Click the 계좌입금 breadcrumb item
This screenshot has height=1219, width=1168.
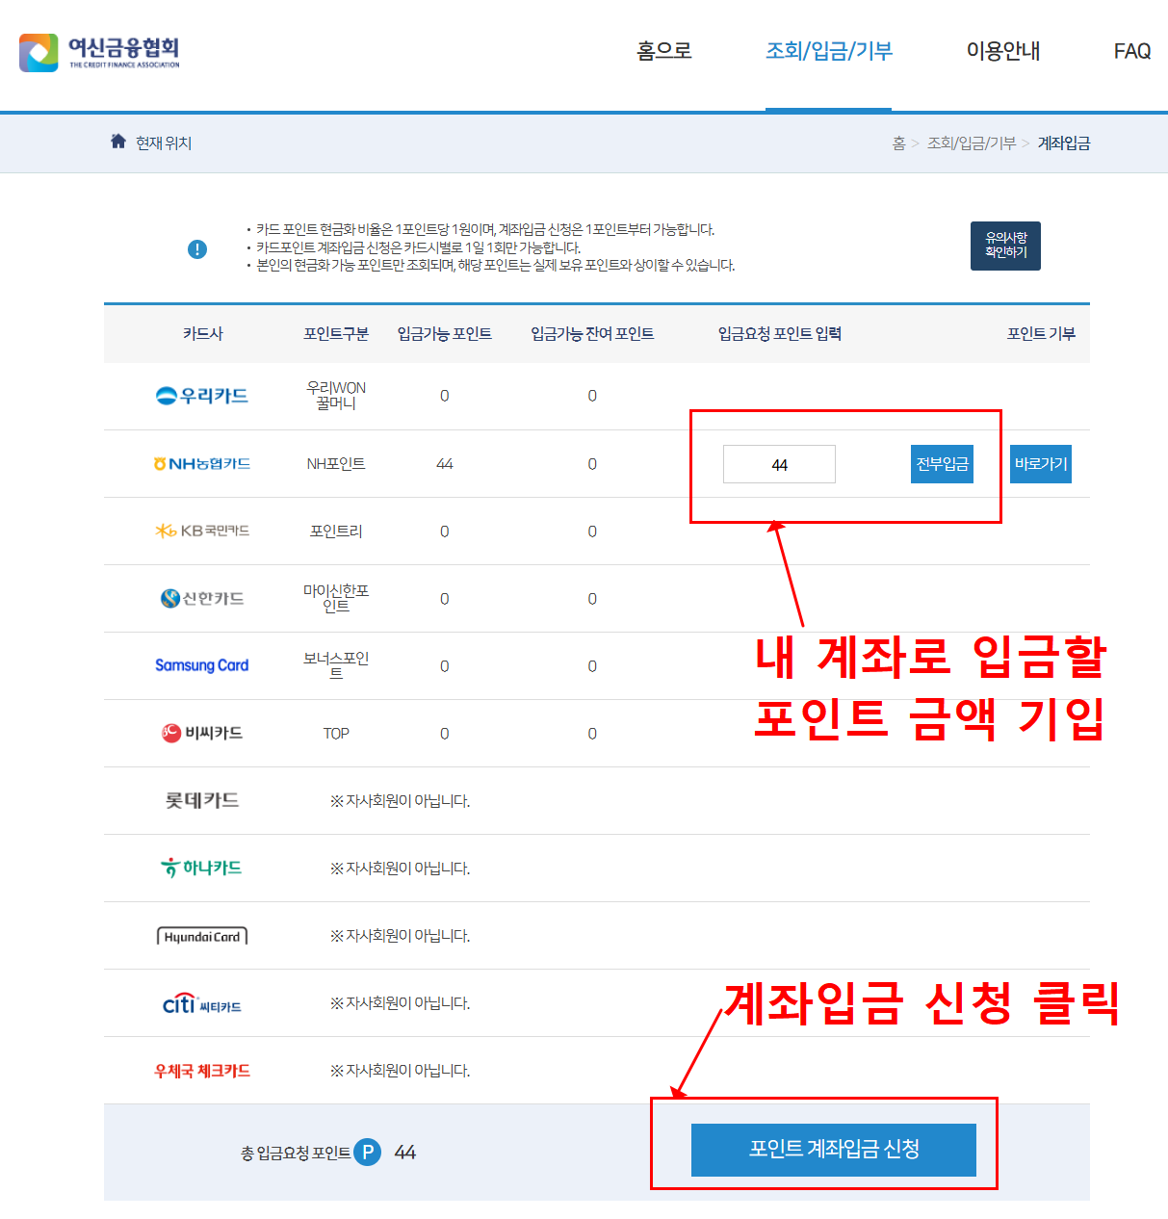click(x=1064, y=143)
